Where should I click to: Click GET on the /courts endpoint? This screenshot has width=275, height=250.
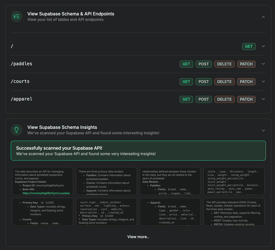coord(186,81)
